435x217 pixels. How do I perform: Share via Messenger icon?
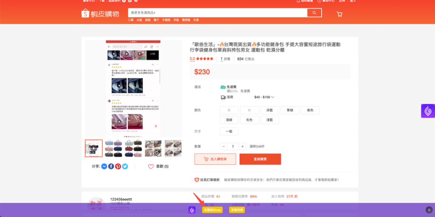pos(105,166)
